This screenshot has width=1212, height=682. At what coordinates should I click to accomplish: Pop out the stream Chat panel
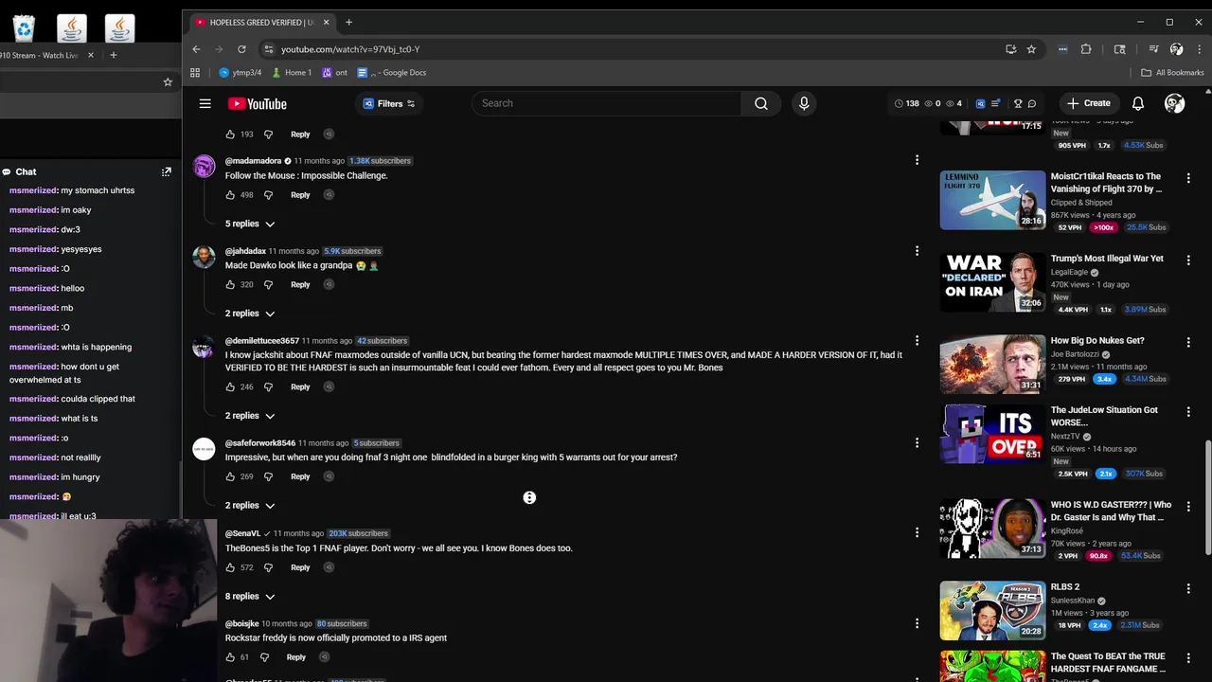click(167, 171)
